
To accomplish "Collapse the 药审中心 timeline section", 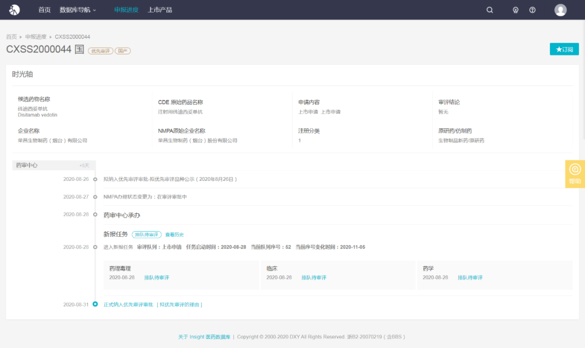I will click(x=54, y=165).
